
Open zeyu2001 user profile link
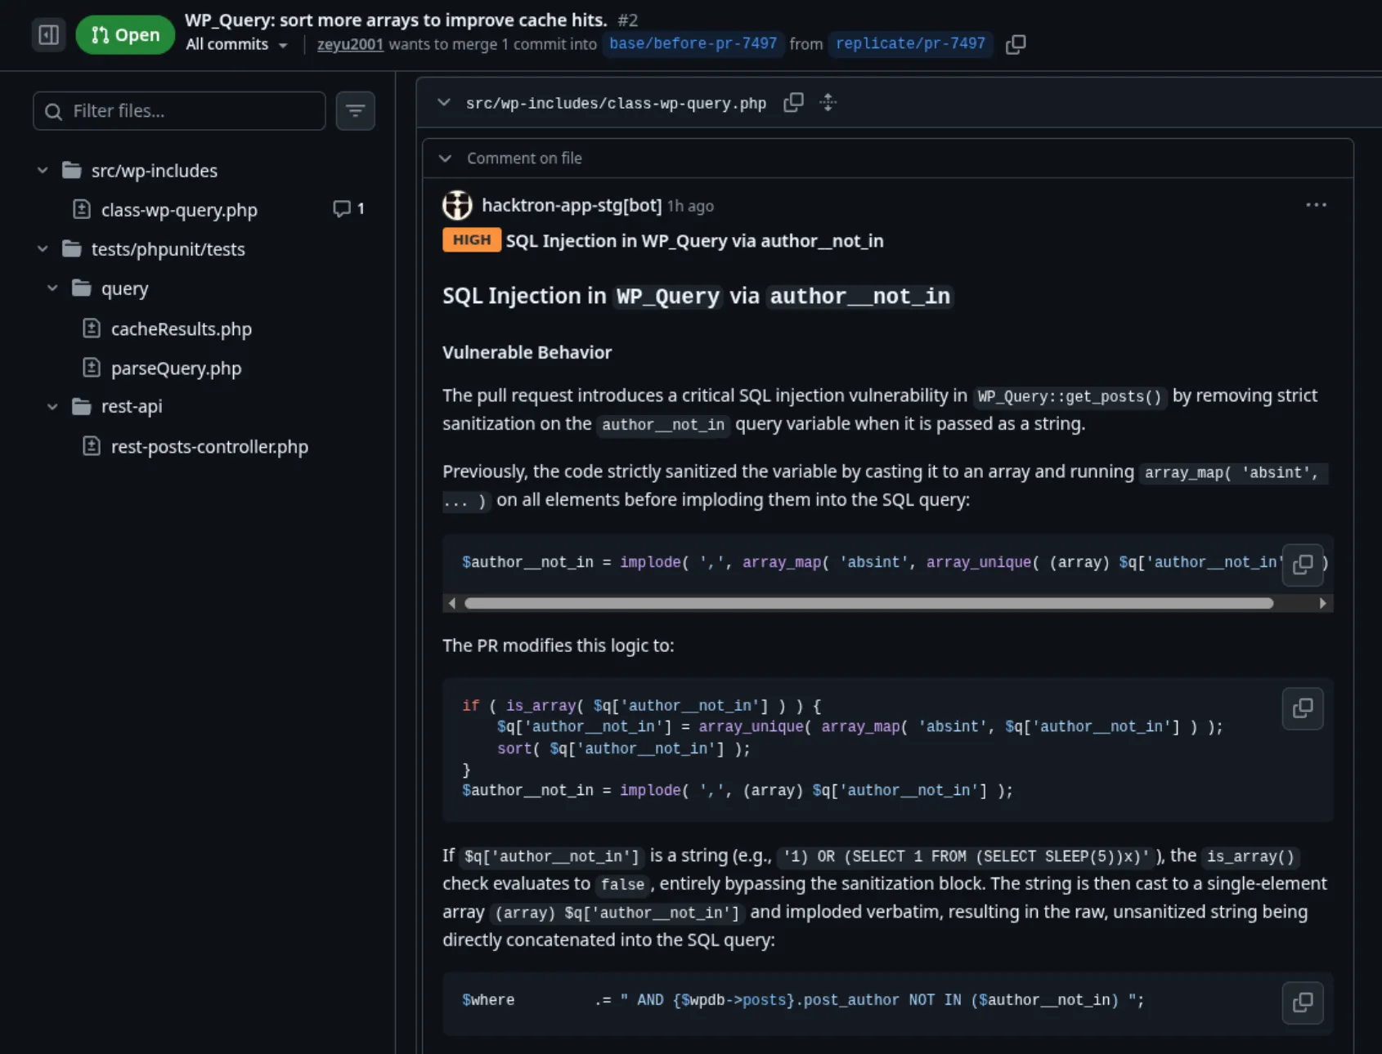(350, 44)
